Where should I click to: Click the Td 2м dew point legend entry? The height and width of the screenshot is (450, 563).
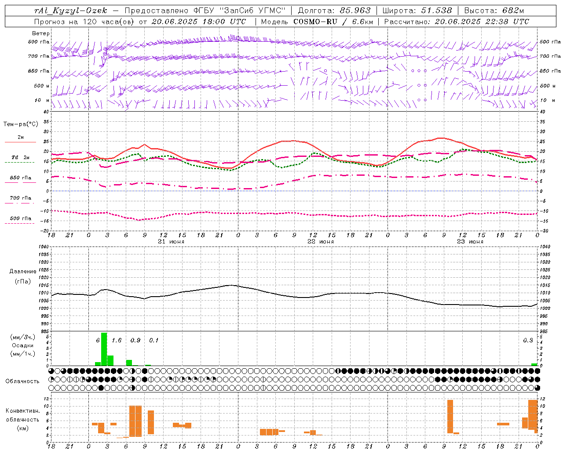pos(21,157)
